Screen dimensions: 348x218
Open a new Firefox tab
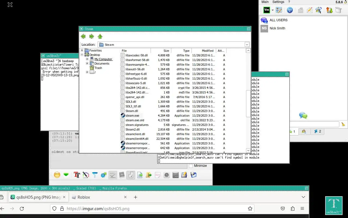(x=135, y=197)
